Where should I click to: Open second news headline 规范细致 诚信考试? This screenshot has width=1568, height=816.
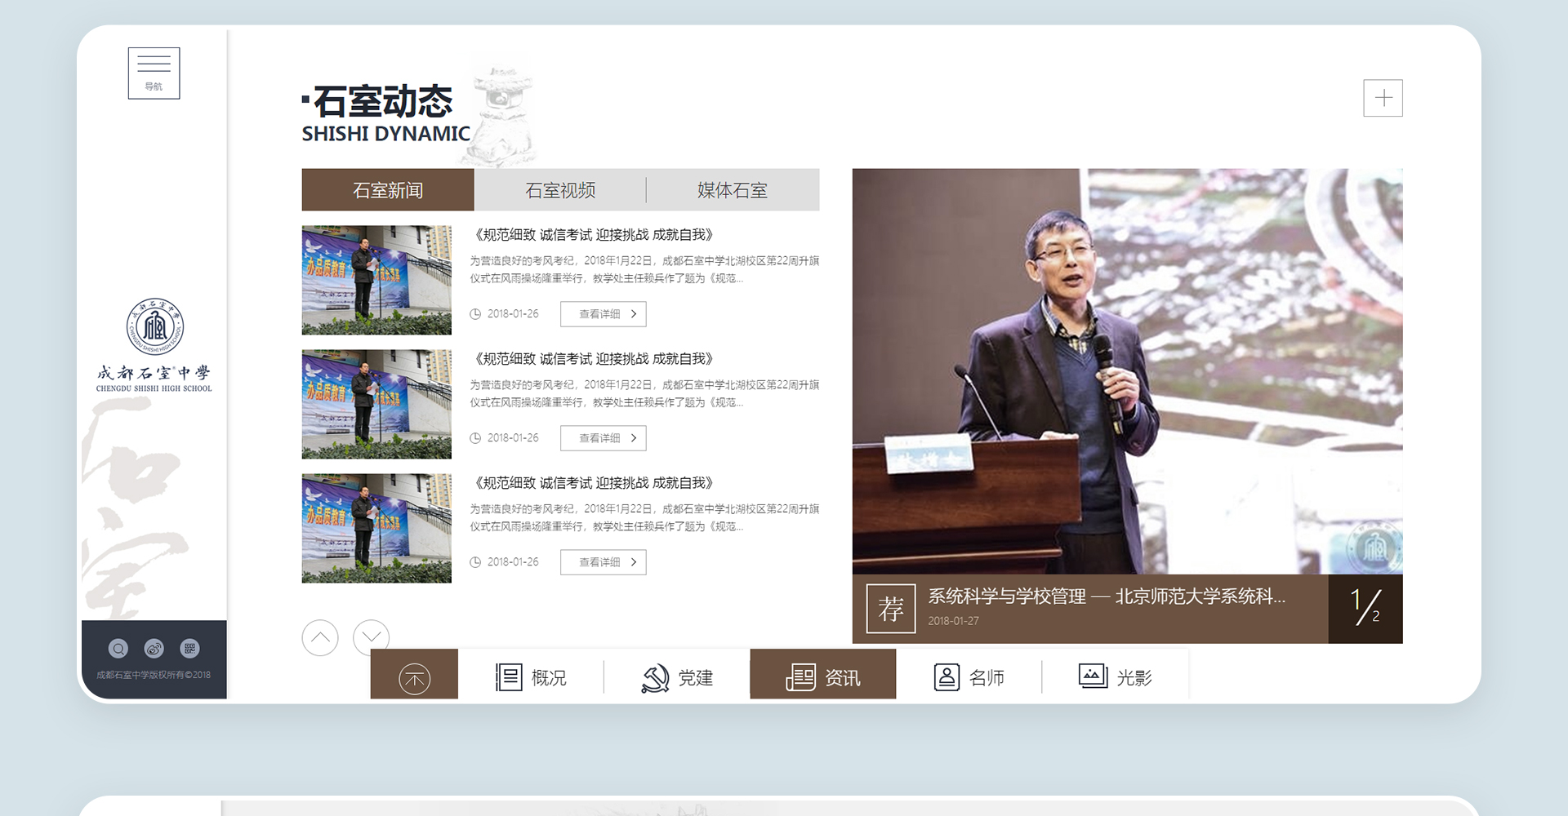coord(594,359)
